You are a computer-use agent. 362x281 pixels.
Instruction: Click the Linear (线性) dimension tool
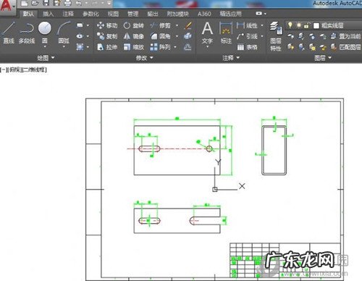pos(247,25)
